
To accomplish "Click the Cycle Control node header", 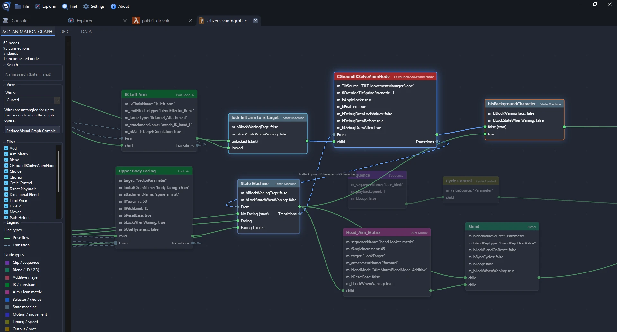I will [x=470, y=181].
